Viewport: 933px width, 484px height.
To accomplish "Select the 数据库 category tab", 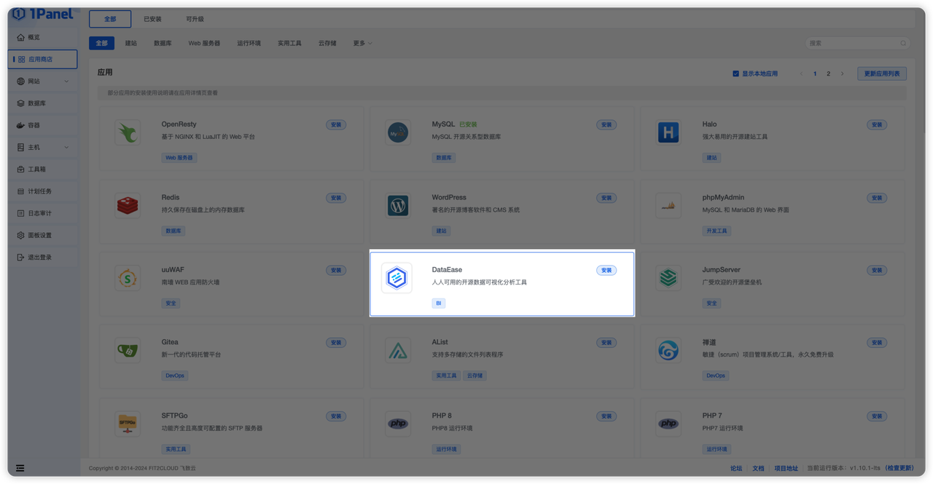I will click(x=162, y=43).
